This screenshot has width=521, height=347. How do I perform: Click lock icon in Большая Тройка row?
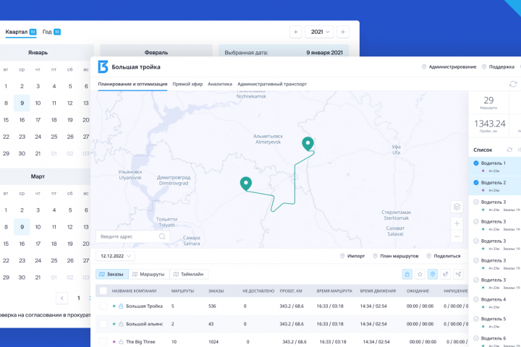(x=121, y=307)
